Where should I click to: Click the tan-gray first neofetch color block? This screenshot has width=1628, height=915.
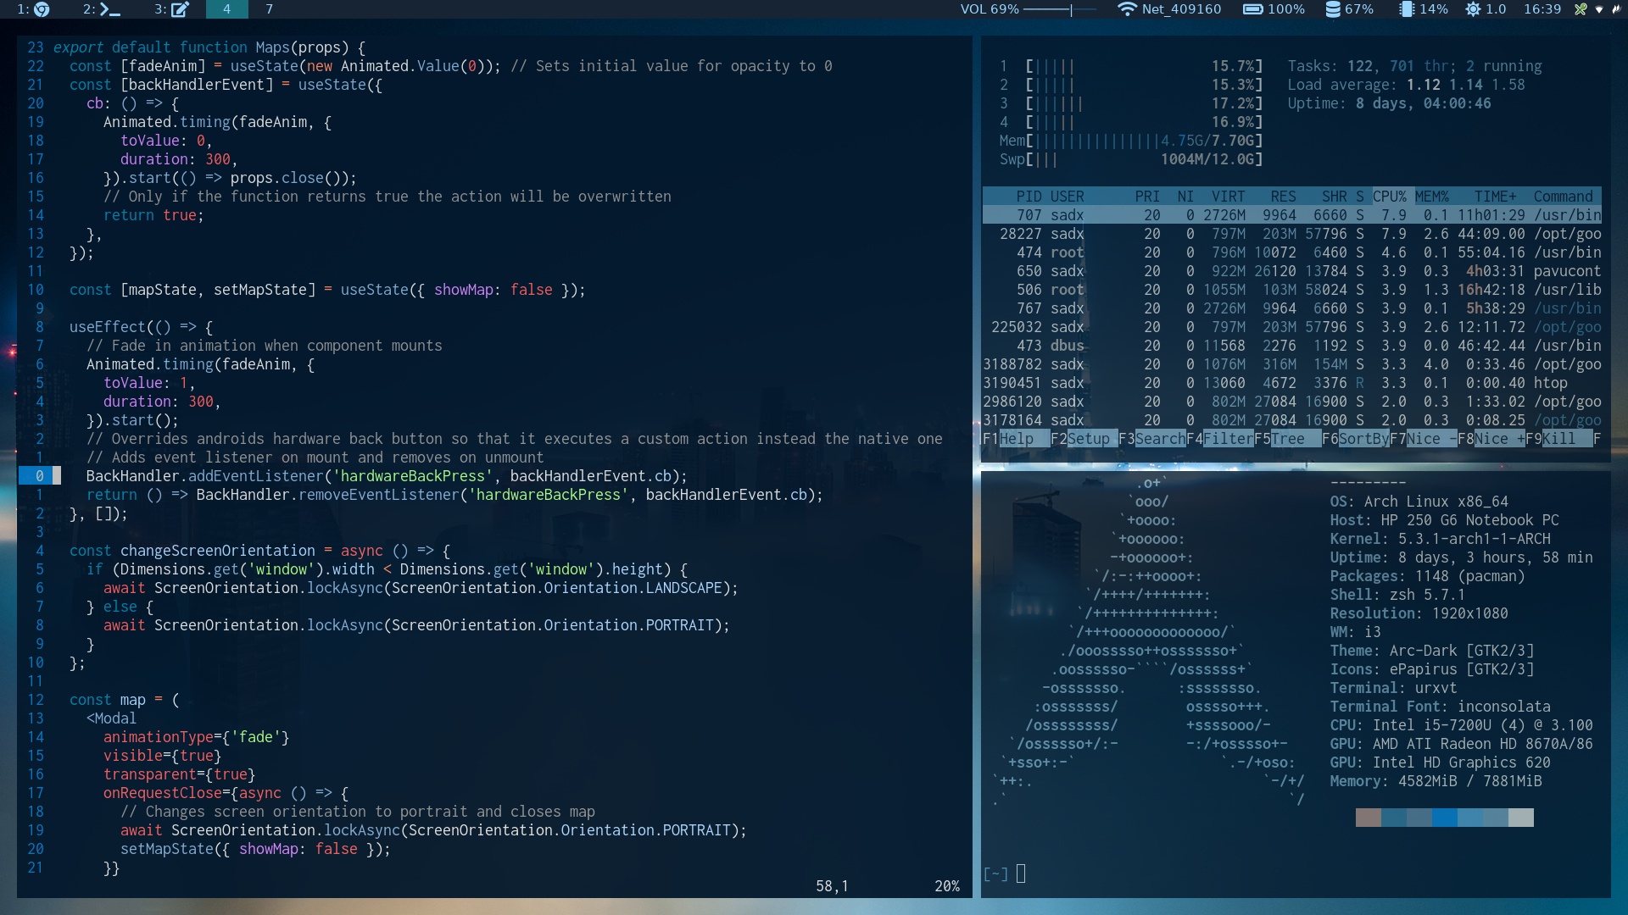point(1369,818)
